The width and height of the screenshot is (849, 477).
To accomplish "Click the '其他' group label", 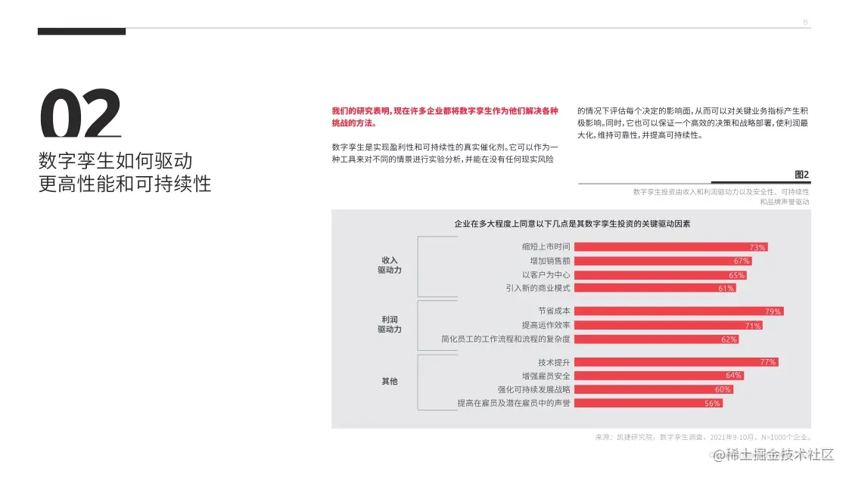I will 389,381.
